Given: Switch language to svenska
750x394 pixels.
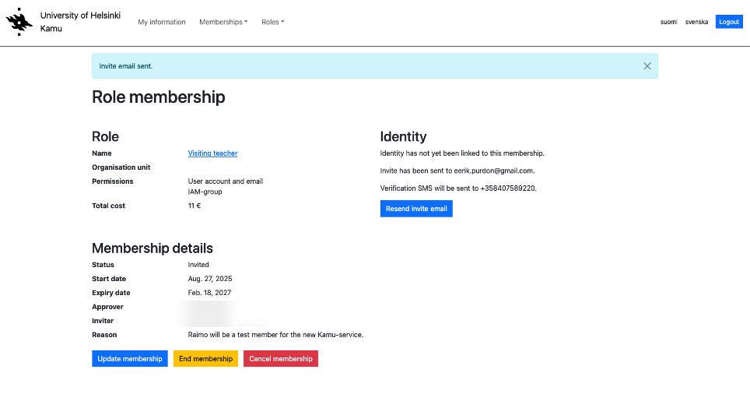Looking at the screenshot, I should click(696, 22).
